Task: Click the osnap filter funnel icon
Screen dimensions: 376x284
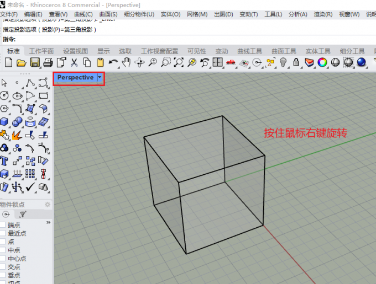Action: tap(23, 214)
